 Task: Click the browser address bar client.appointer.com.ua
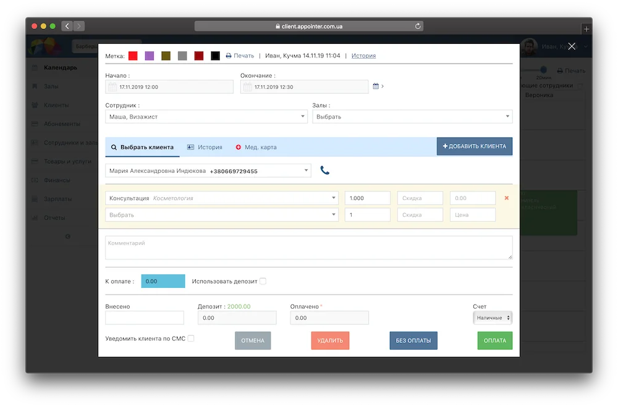pyautogui.click(x=308, y=26)
